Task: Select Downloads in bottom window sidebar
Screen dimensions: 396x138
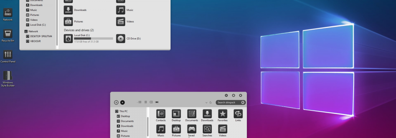Action: click(125, 126)
